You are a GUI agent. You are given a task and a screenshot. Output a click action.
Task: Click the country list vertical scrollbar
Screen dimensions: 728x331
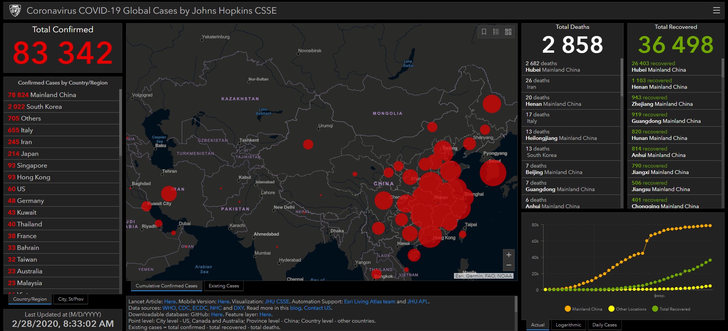[120, 121]
